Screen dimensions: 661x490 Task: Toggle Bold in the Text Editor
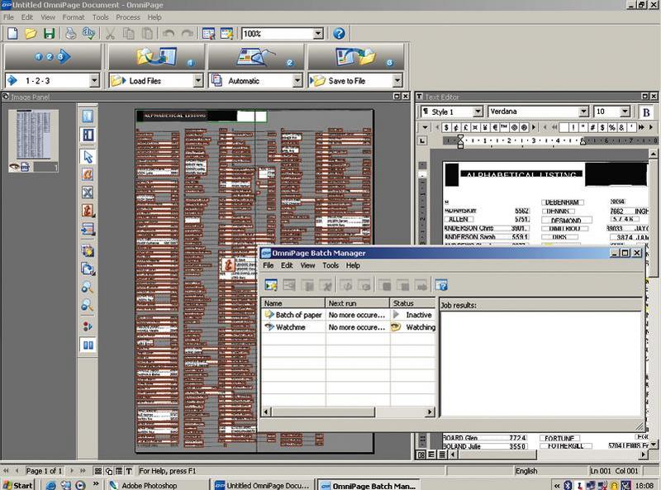646,112
